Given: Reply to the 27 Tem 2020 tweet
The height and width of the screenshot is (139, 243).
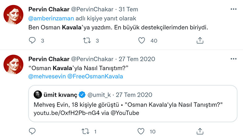Looking at the screenshot, I should click(32, 131).
